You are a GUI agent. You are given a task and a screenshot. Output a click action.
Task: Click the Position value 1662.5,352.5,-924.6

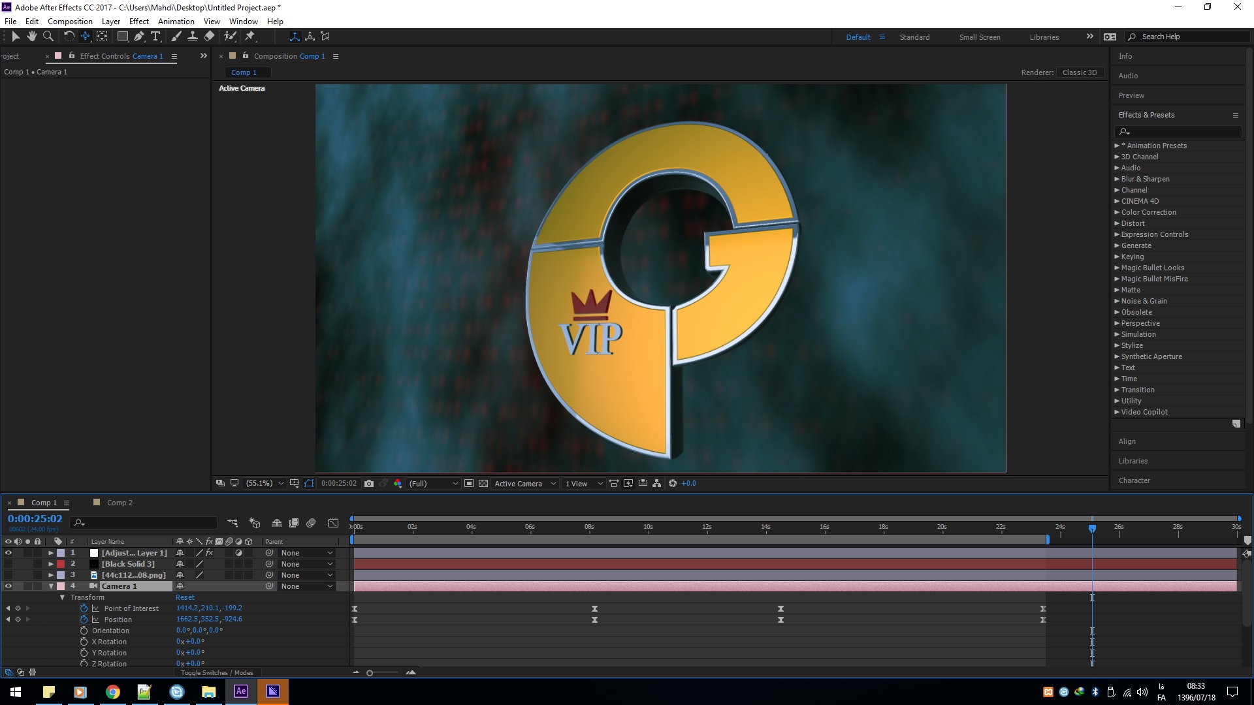[x=209, y=619]
